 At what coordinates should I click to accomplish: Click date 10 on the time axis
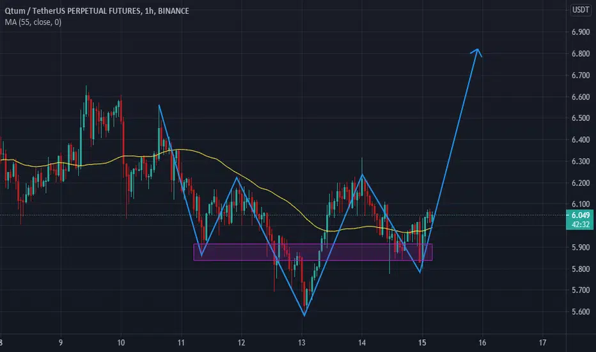(x=121, y=343)
